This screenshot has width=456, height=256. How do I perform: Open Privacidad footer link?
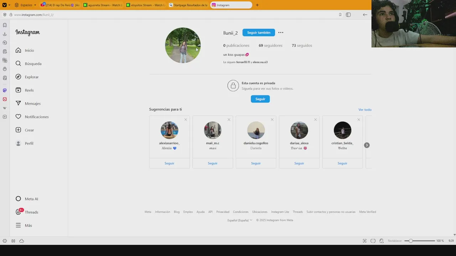(223, 212)
